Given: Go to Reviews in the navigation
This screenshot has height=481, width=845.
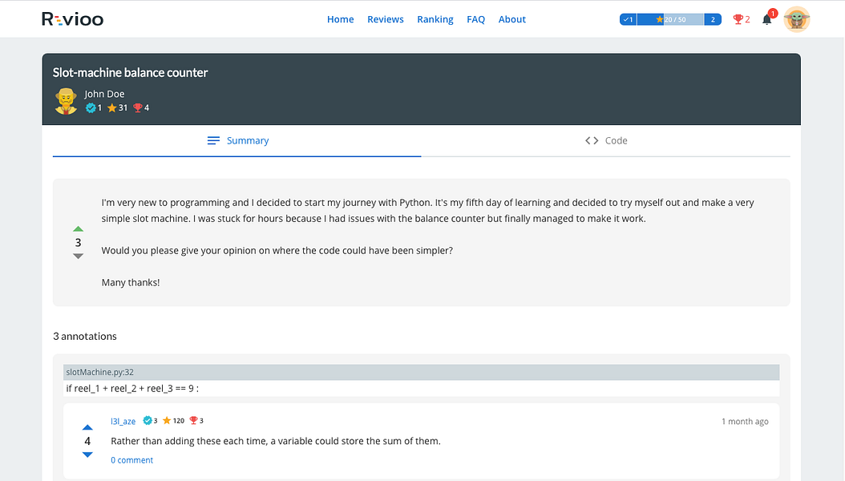Looking at the screenshot, I should 385,19.
